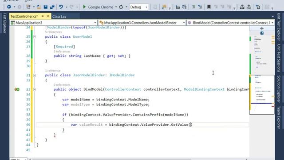This screenshot has width=284, height=160.
Task: Click the ModelBindingContext type on line 33
Action: pos(204,89)
